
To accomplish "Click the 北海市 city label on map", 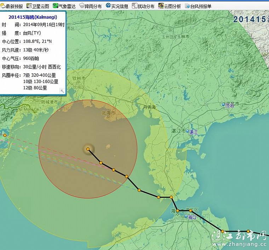I will tap(108, 113).
